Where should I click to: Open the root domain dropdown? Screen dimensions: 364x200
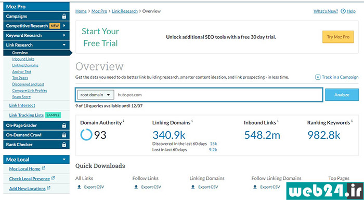coord(96,95)
